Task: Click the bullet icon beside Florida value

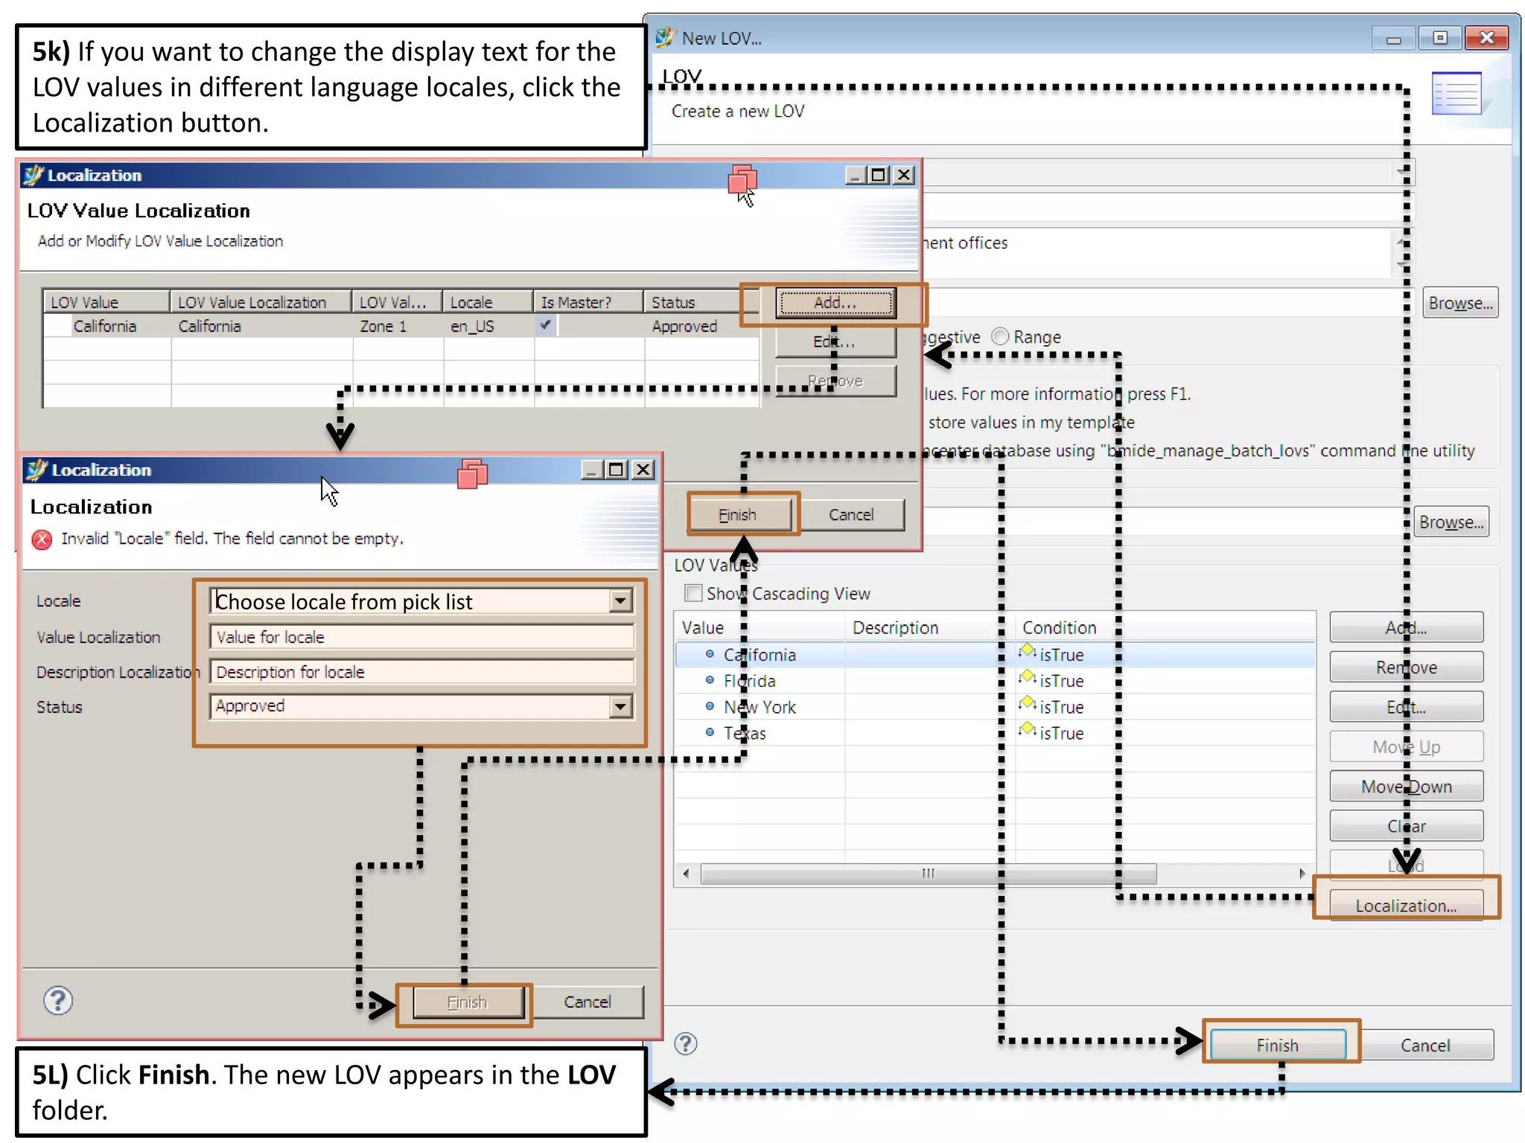Action: click(710, 680)
